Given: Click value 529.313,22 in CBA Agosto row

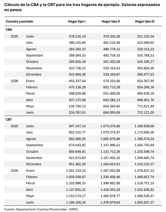Looking at the screenshot, I should [146, 49].
